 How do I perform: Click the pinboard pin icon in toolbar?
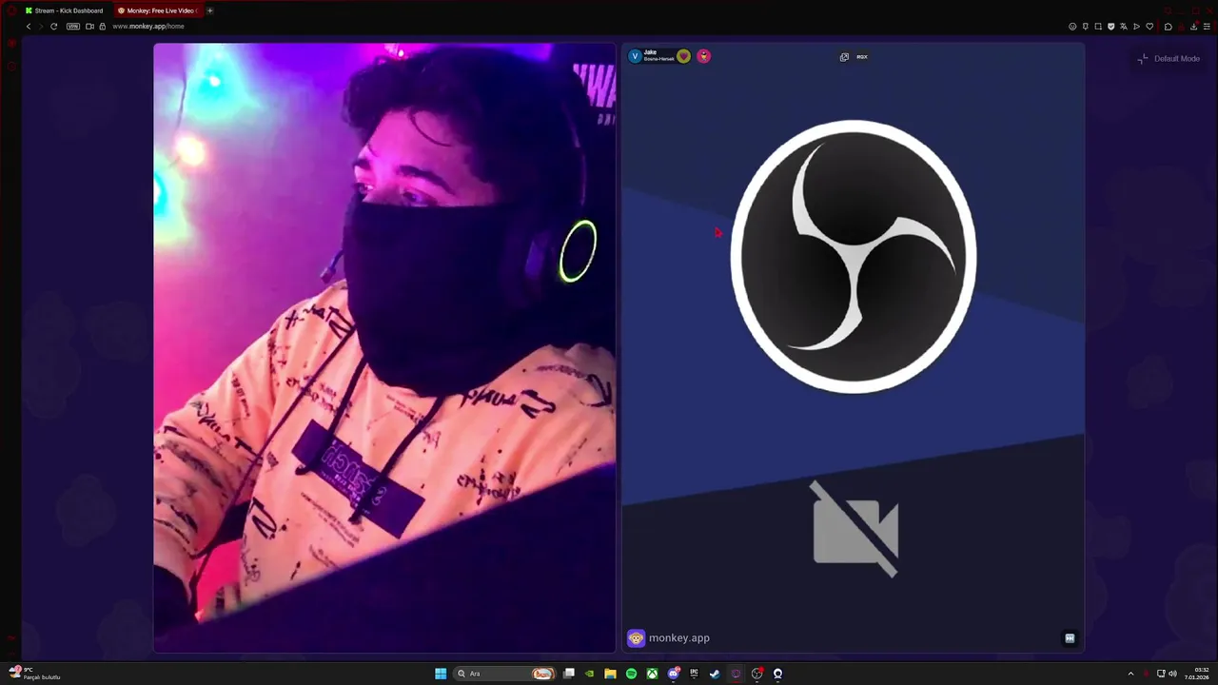(1085, 27)
